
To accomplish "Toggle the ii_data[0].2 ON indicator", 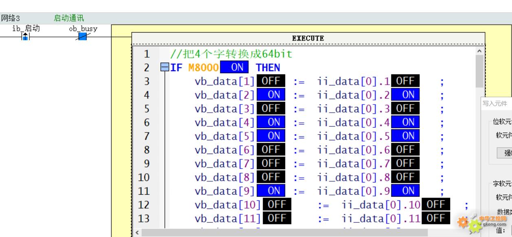I will point(405,95).
